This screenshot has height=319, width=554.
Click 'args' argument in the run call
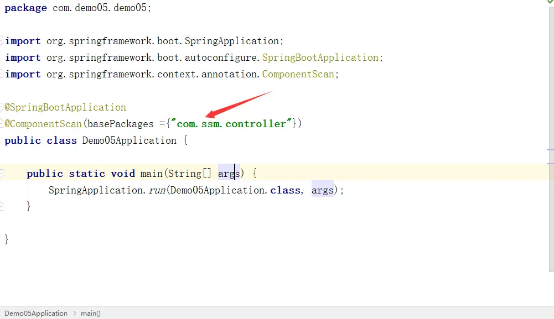pyautogui.click(x=322, y=191)
